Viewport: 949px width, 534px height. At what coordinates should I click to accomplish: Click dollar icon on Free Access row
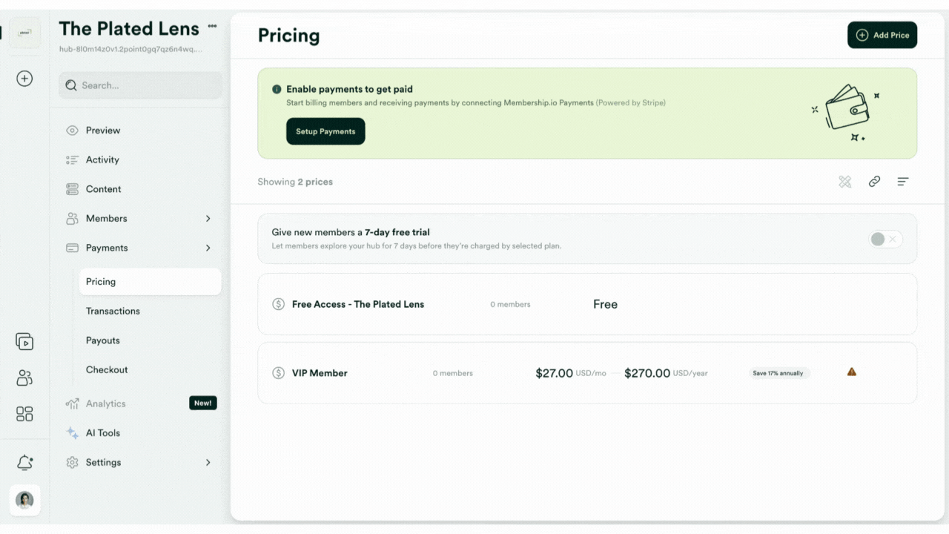[x=278, y=304]
